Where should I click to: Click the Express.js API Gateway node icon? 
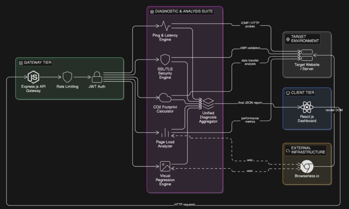point(33,77)
